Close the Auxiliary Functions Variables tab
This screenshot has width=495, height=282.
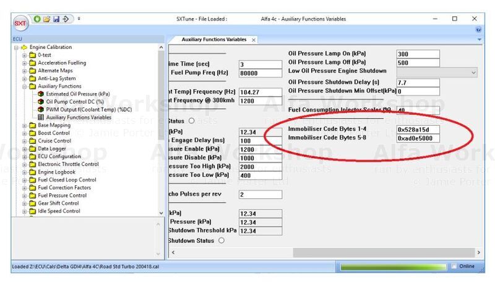(x=252, y=40)
